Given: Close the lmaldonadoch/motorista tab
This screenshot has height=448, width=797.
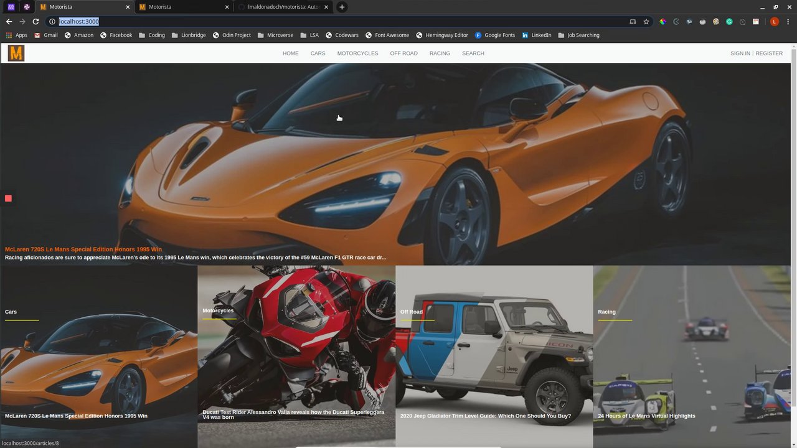Looking at the screenshot, I should 326,7.
